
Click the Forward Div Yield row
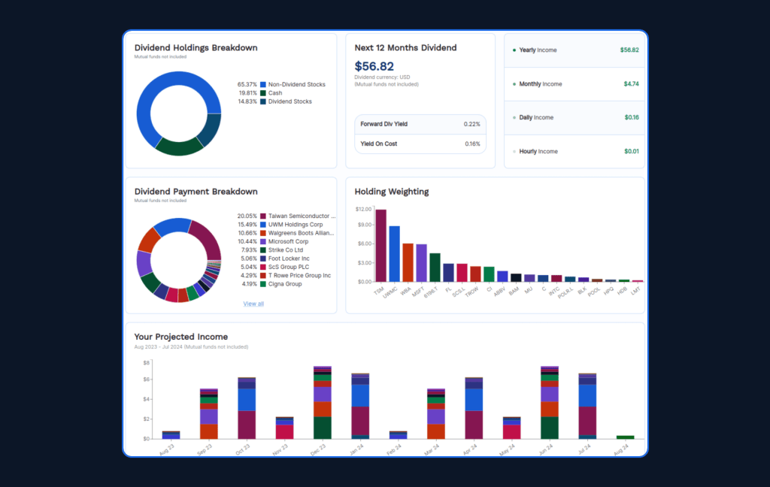pos(420,124)
